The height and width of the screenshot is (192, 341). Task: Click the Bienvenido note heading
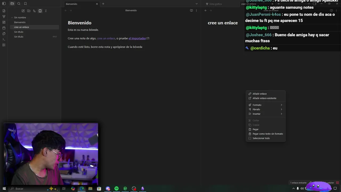(80, 23)
